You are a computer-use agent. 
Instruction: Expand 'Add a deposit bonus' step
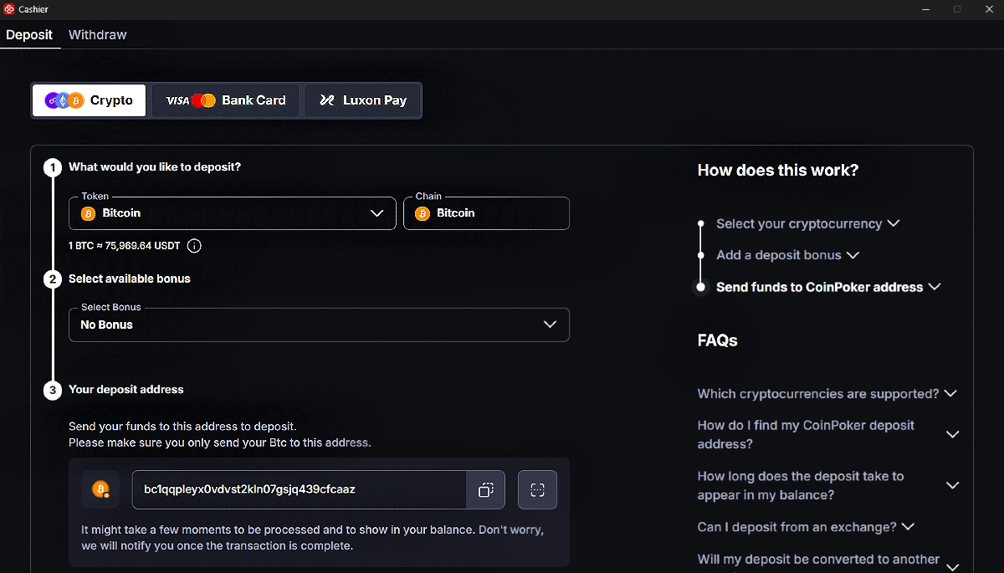pyautogui.click(x=787, y=255)
